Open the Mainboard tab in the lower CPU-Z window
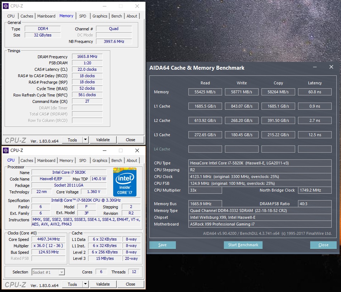 coord(46,160)
